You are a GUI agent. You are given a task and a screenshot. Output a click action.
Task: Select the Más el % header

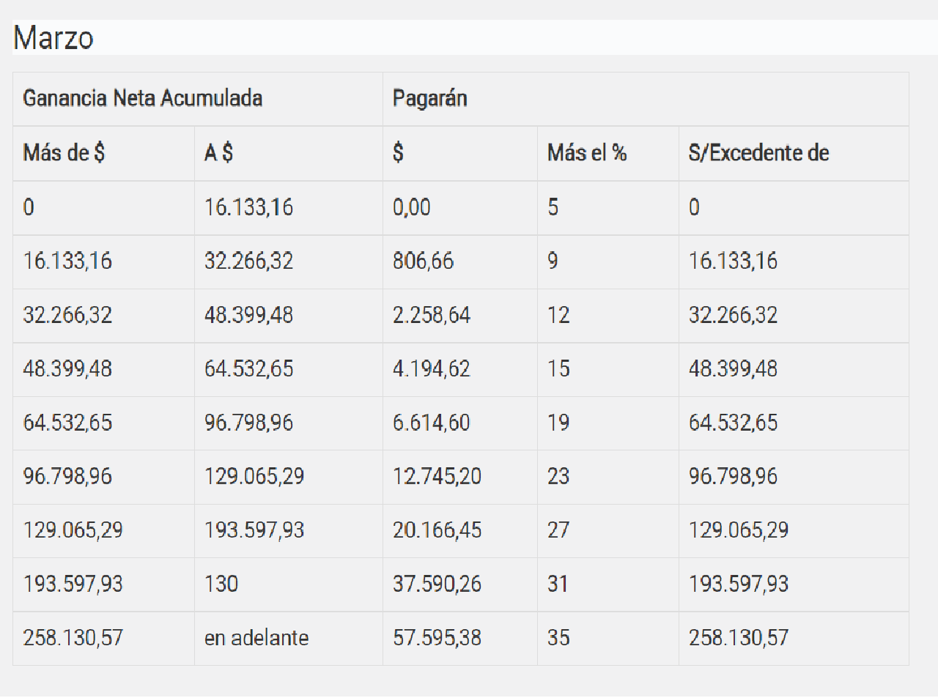tap(587, 152)
